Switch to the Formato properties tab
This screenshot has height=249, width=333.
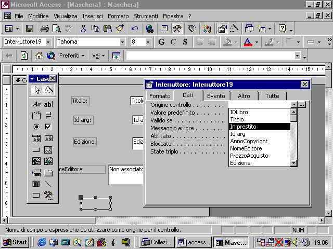(160, 96)
